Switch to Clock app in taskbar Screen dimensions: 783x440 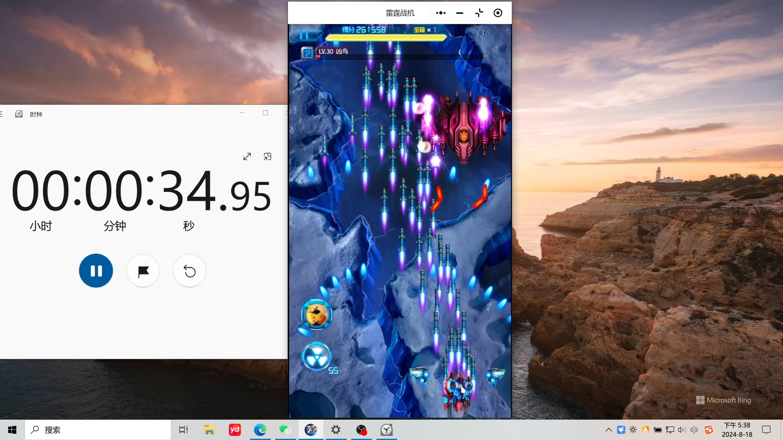click(387, 430)
